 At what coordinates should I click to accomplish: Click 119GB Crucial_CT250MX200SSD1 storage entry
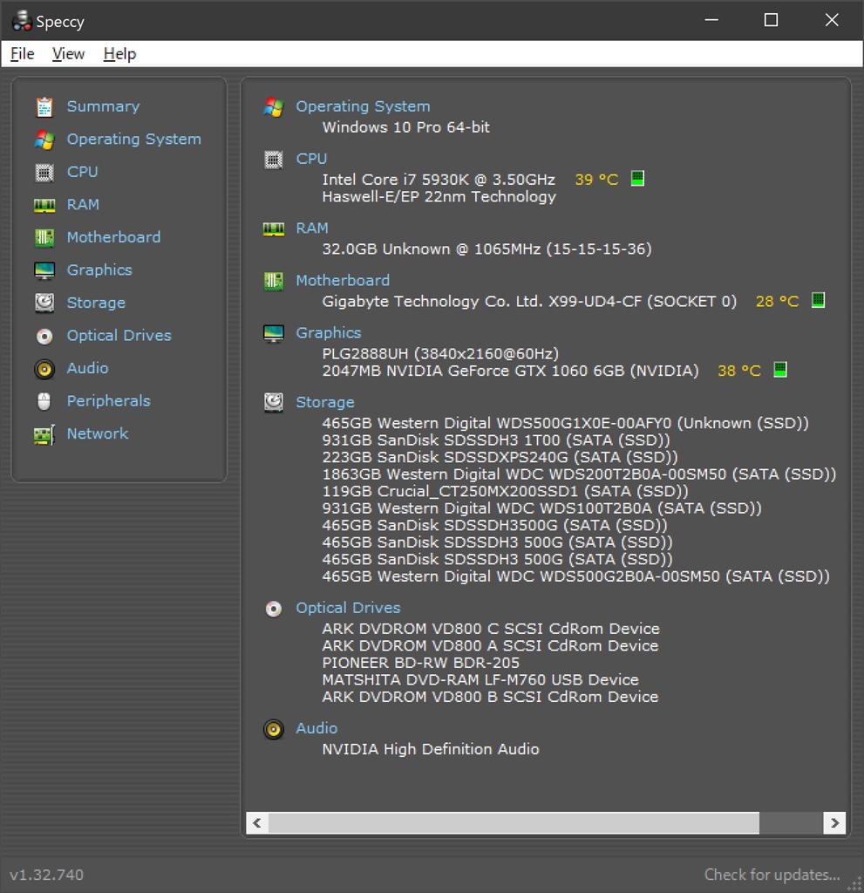click(x=505, y=492)
